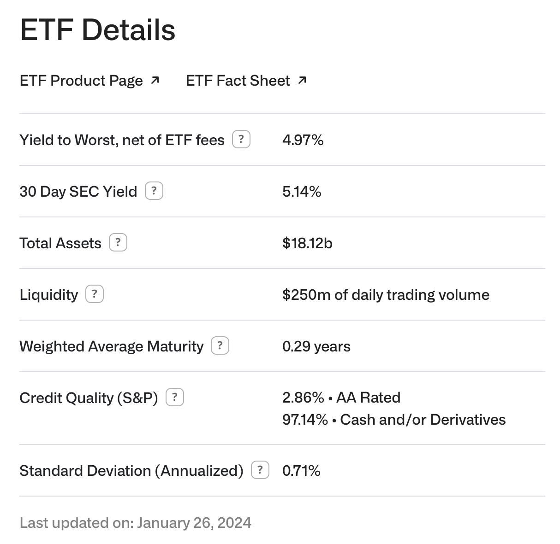
Task: Click the external arrow icon beside ETF Product Page
Action: (x=155, y=81)
